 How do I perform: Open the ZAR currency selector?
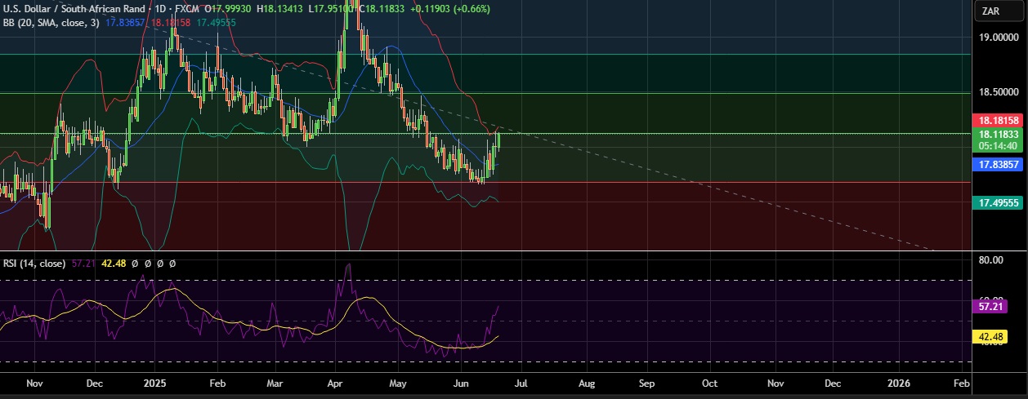[x=1001, y=11]
